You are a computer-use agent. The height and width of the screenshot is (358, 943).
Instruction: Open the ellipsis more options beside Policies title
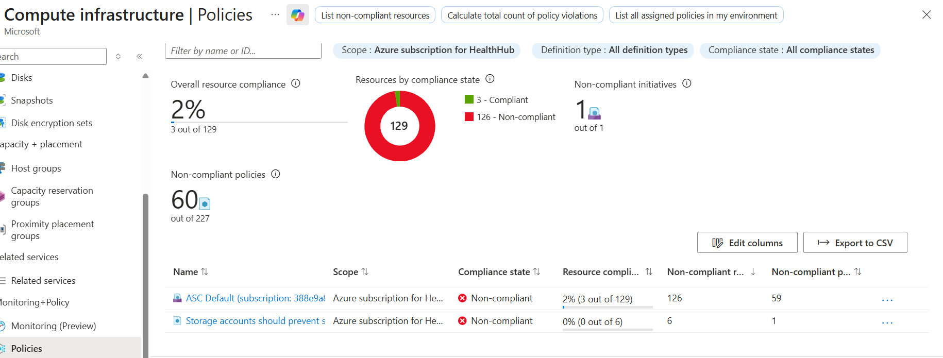pos(275,15)
